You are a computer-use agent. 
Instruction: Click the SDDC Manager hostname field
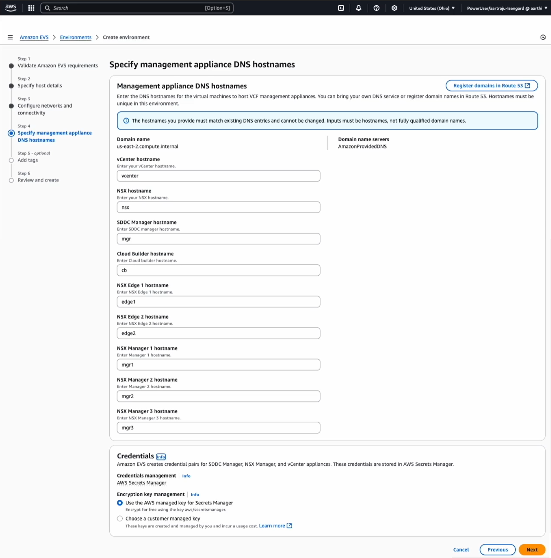[x=218, y=239]
